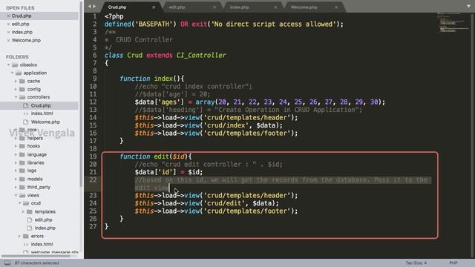Click the libraries folder icon
Image resolution: width=475 pixels, height=267 pixels.
coord(22,162)
